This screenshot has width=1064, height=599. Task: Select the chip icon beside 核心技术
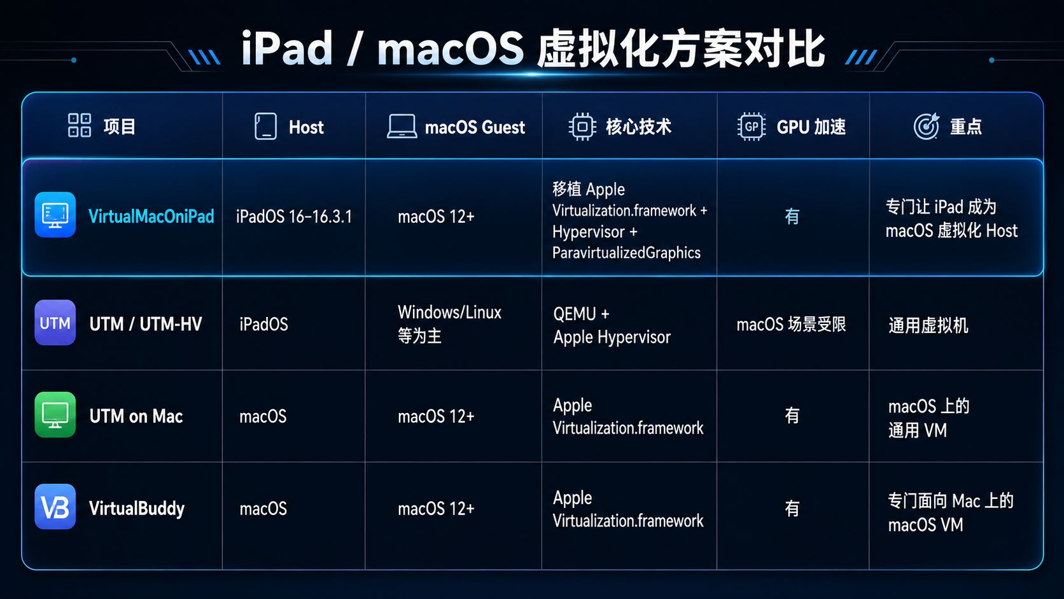coord(582,126)
